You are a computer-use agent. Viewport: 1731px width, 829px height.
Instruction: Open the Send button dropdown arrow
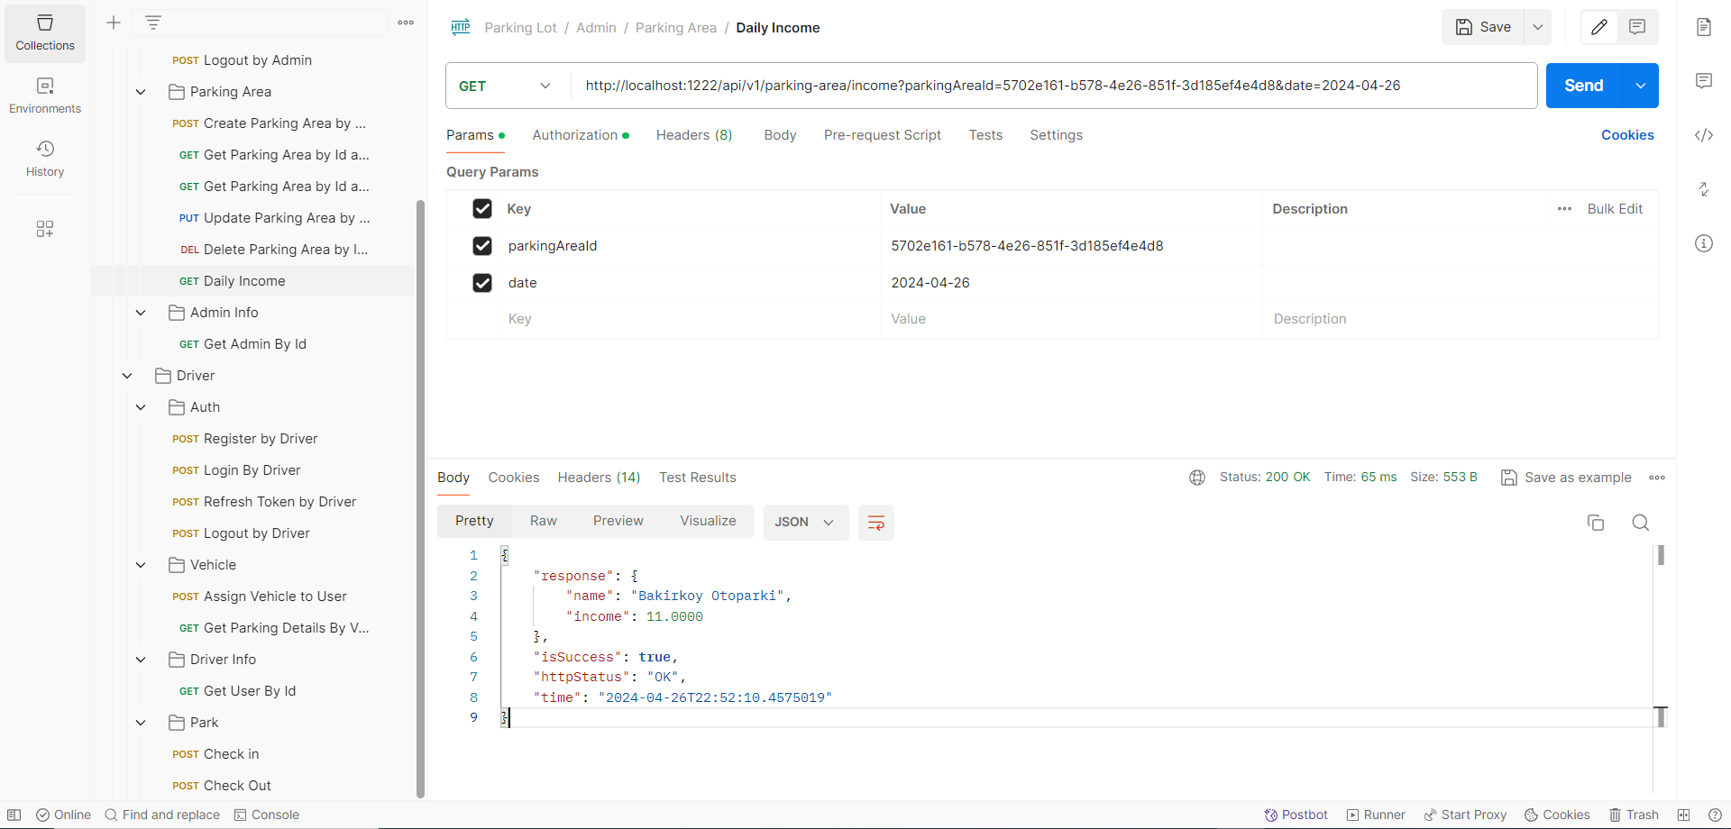pyautogui.click(x=1641, y=86)
